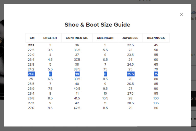The width and height of the screenshot is (196, 131).
Task: Click the BRANNOCK column header
Action: tap(156, 38)
